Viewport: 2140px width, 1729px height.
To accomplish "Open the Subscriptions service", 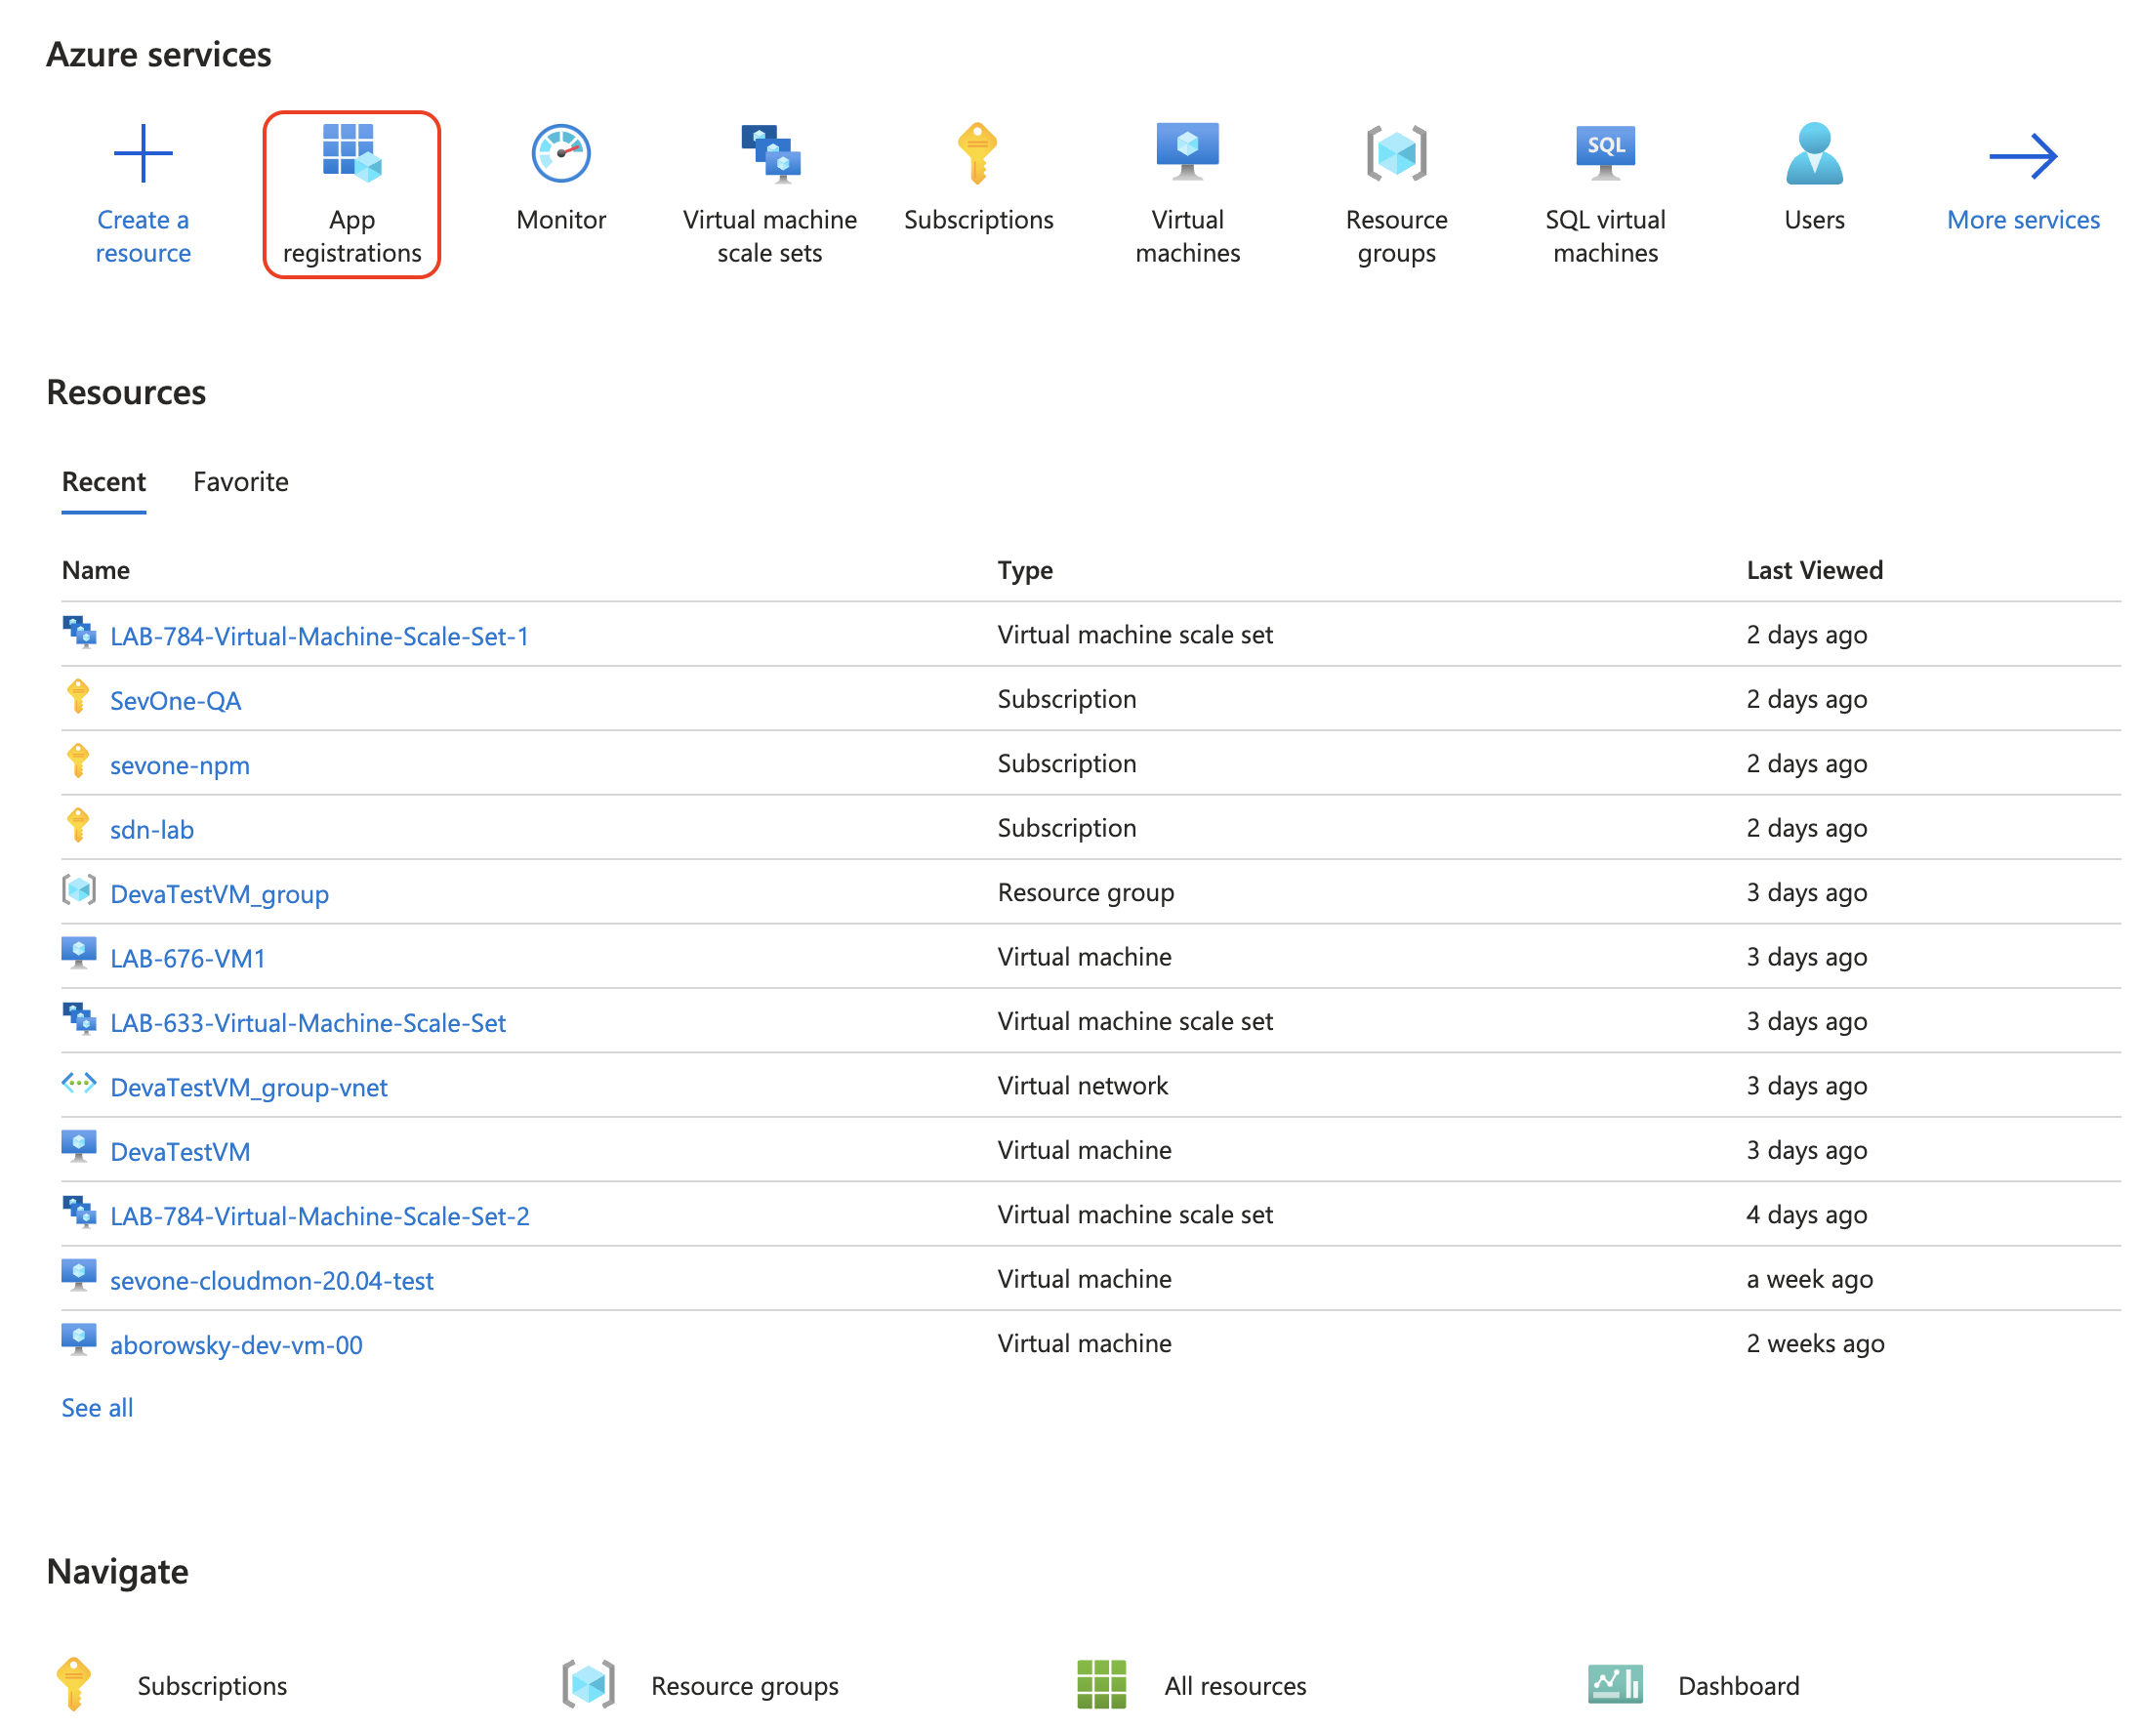I will coord(979,173).
